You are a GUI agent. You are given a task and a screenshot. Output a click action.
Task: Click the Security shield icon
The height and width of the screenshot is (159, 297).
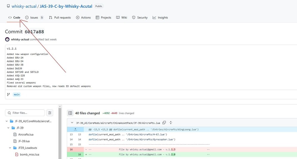coord(134,18)
